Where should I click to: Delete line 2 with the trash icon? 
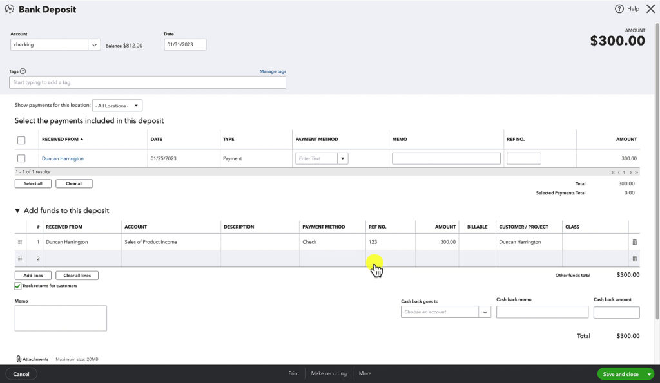point(634,258)
